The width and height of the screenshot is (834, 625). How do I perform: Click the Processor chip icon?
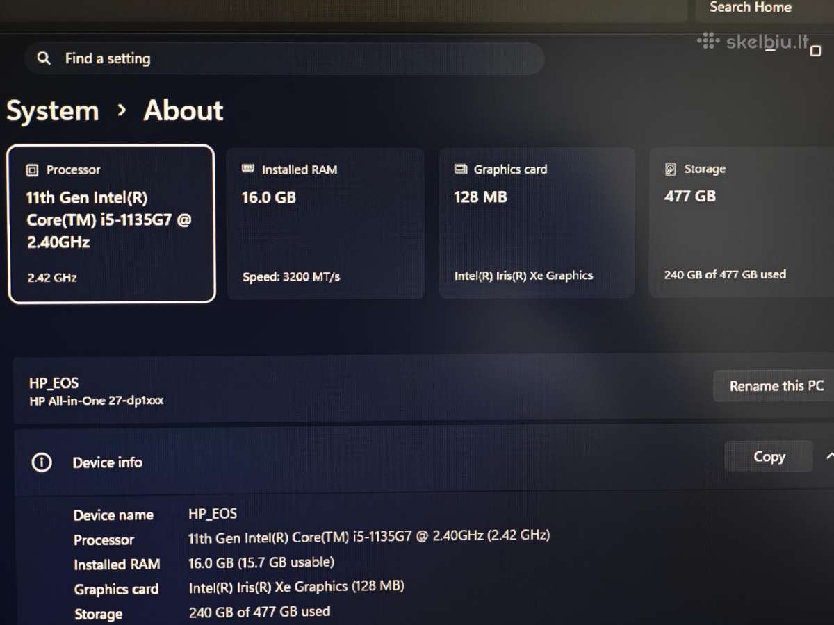point(32,170)
